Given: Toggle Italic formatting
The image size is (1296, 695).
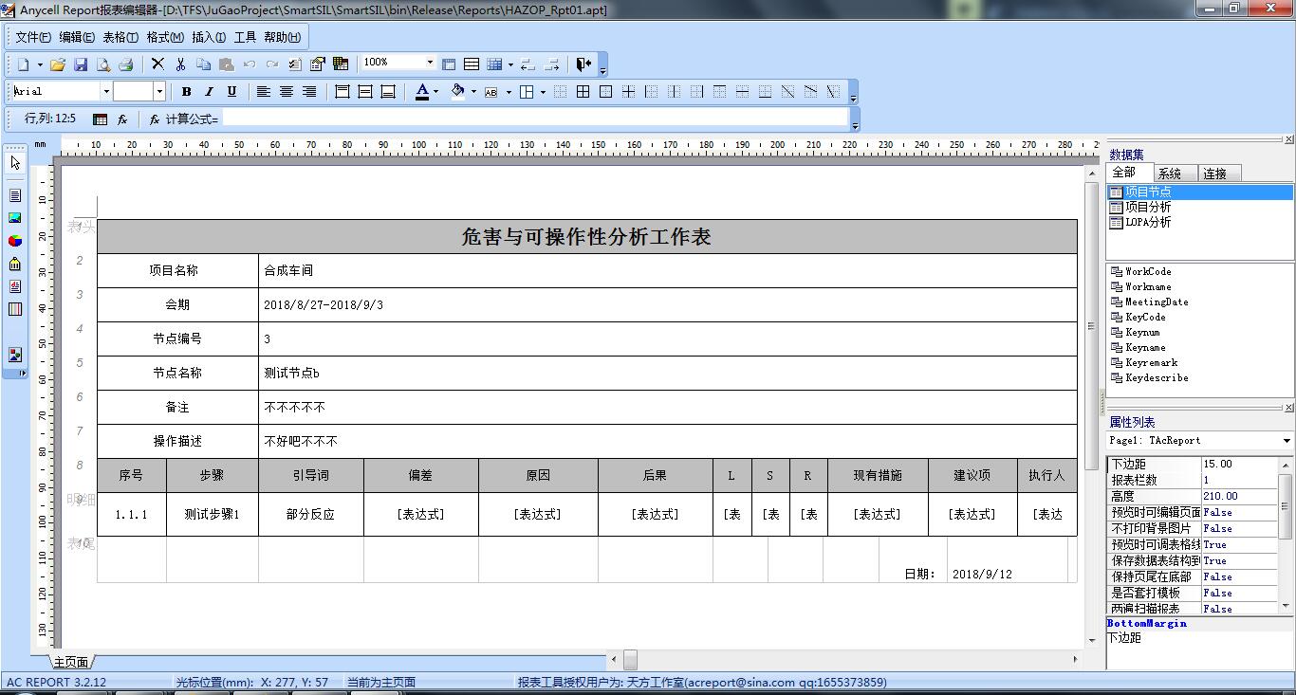Looking at the screenshot, I should (209, 92).
